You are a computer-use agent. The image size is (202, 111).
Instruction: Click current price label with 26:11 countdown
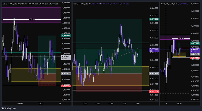pos(195,50)
